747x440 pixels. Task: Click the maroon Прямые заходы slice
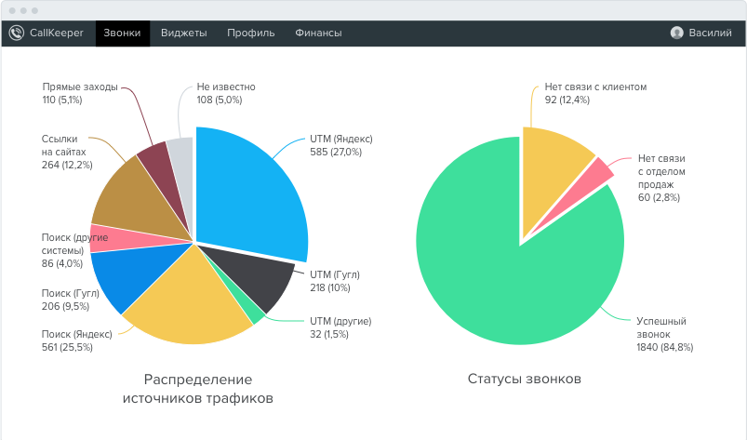pyautogui.click(x=153, y=159)
